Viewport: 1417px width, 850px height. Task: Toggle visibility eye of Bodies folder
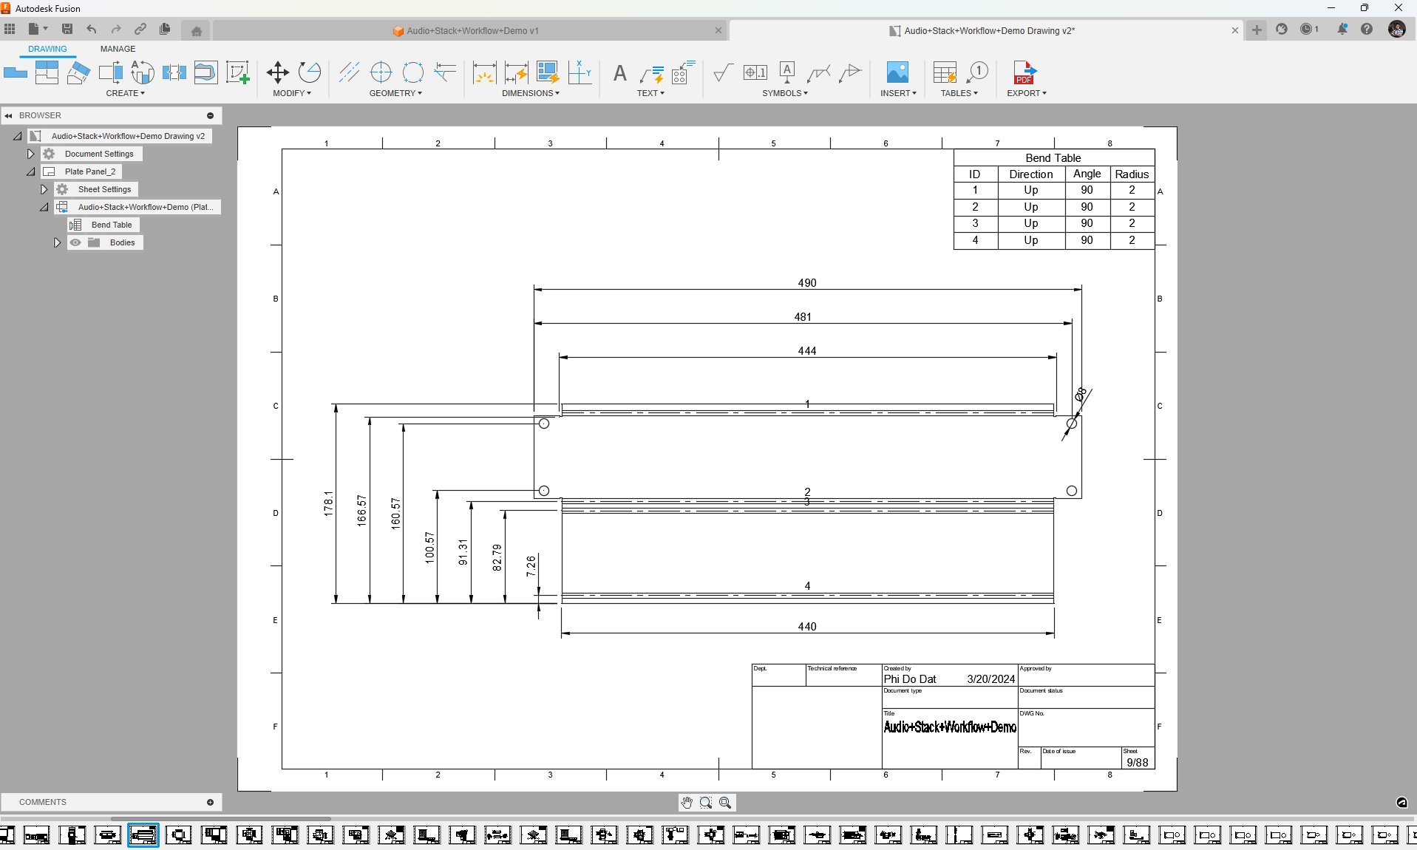tap(75, 242)
